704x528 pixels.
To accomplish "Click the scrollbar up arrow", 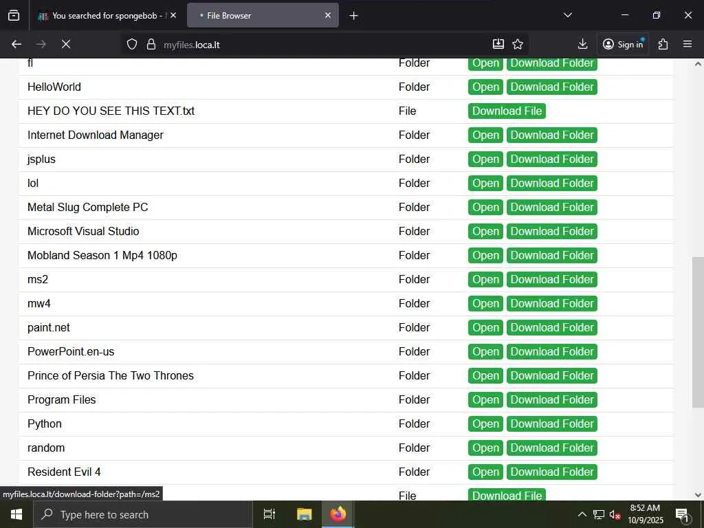I will click(698, 64).
